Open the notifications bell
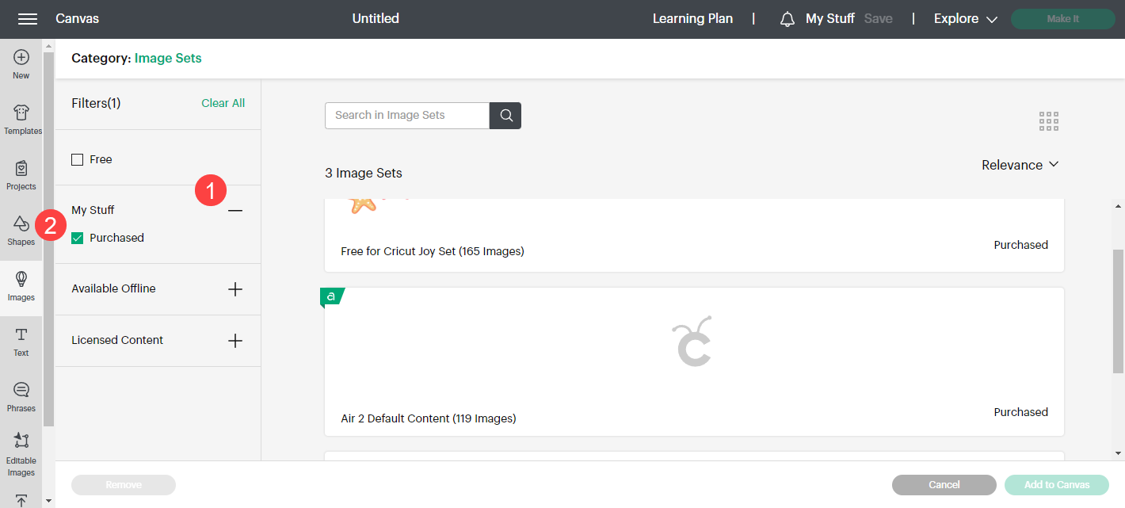Screen dimensions: 1125x508 pyautogui.click(x=787, y=19)
